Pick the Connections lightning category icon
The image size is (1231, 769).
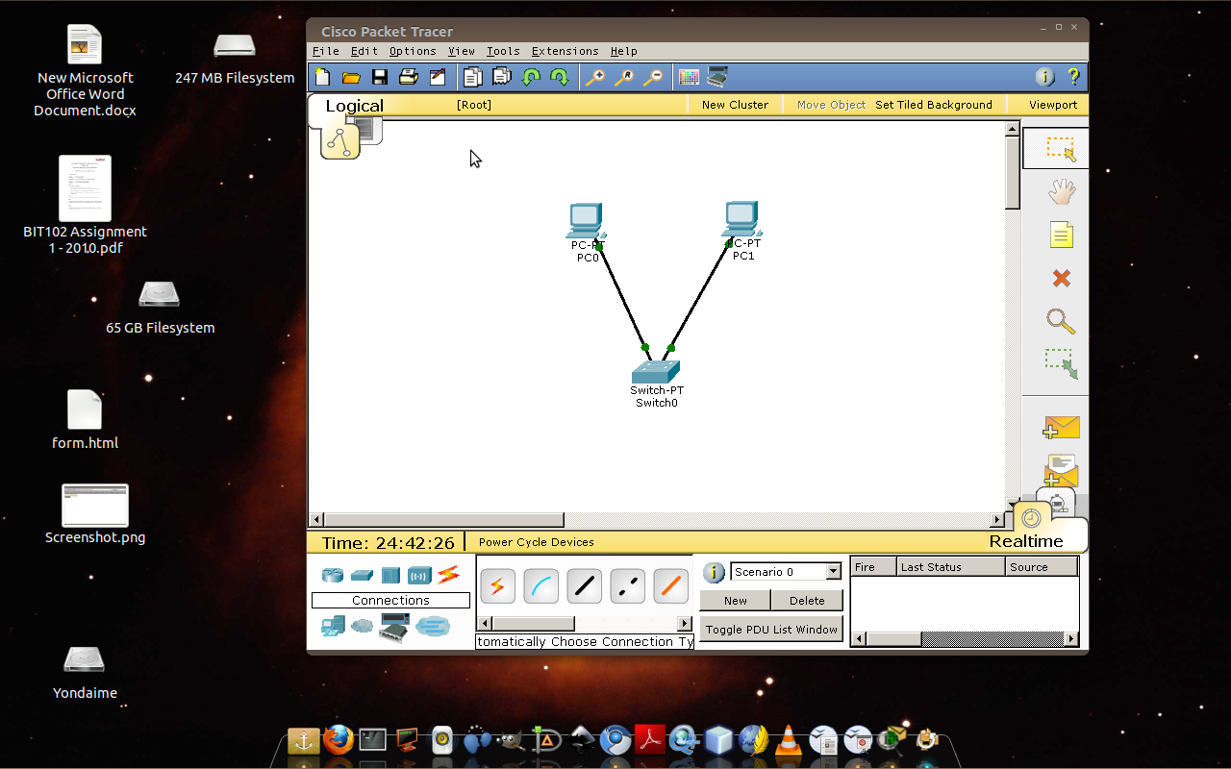[448, 575]
